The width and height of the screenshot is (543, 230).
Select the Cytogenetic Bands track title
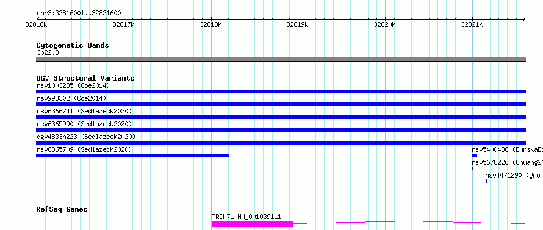tap(73, 45)
